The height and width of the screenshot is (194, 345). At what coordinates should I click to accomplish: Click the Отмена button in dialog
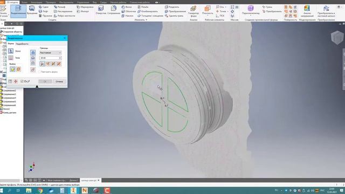pyautogui.click(x=59, y=81)
